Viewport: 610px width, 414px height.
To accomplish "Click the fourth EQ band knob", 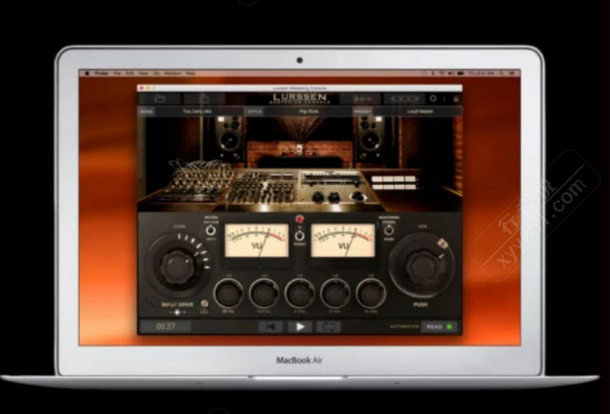I will [x=335, y=294].
